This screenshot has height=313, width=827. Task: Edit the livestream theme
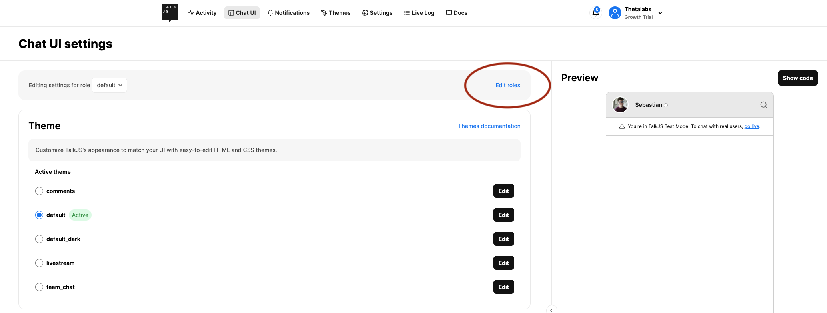coord(503,263)
